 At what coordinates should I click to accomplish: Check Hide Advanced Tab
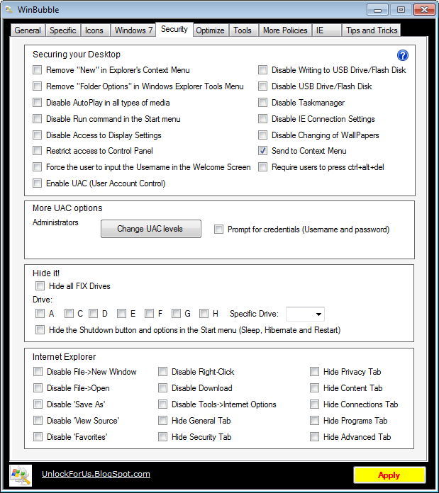point(314,437)
